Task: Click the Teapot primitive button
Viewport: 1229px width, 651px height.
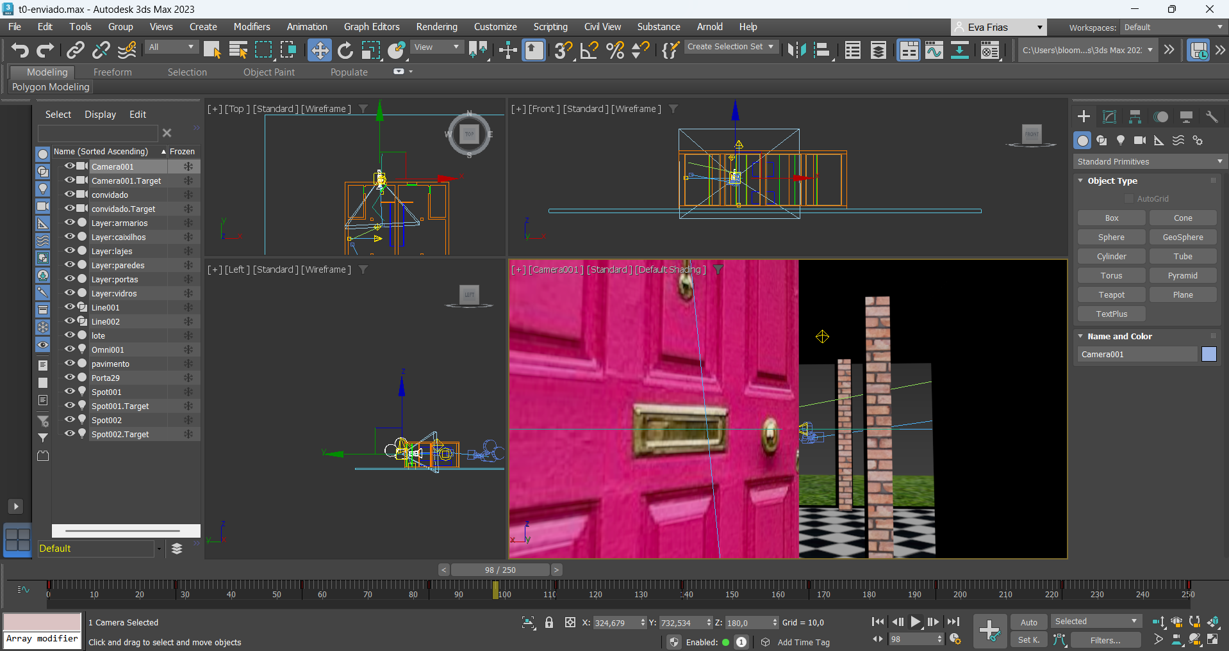Action: [x=1111, y=295]
